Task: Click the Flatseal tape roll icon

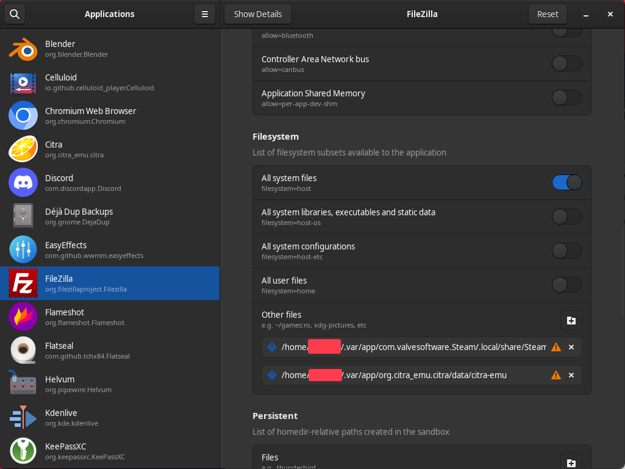Action: [23, 350]
